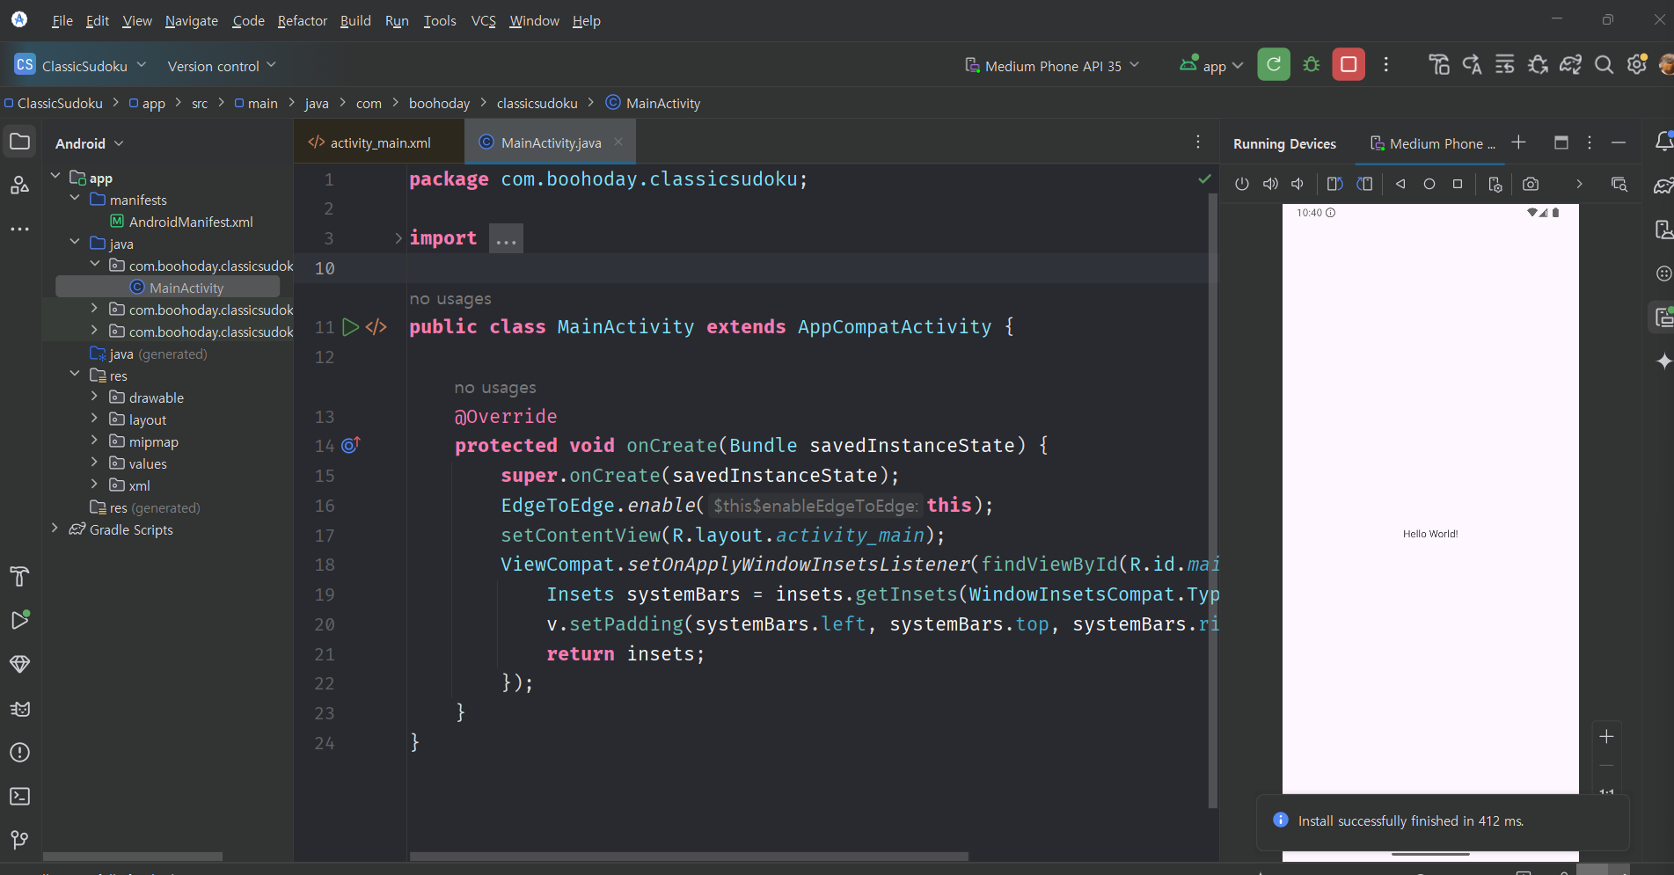Zoom in emulator with plus button
The height and width of the screenshot is (875, 1674).
(x=1606, y=737)
